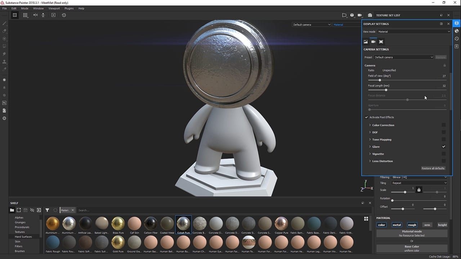Viewport: 461px width, 259px height.
Task: Adjust the Focal Length slider
Action: pos(407,90)
